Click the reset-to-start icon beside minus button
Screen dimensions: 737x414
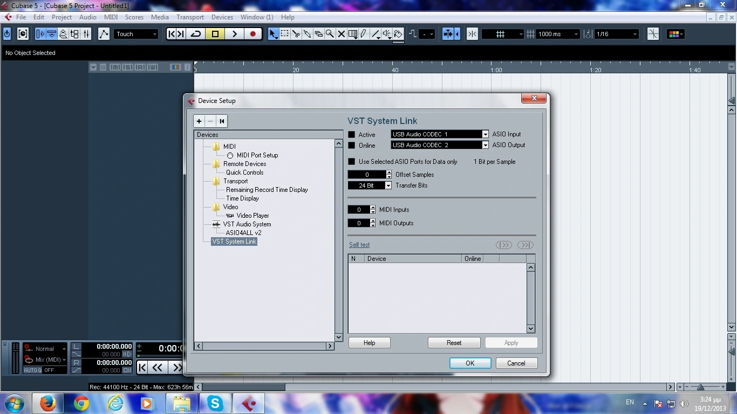(x=222, y=121)
